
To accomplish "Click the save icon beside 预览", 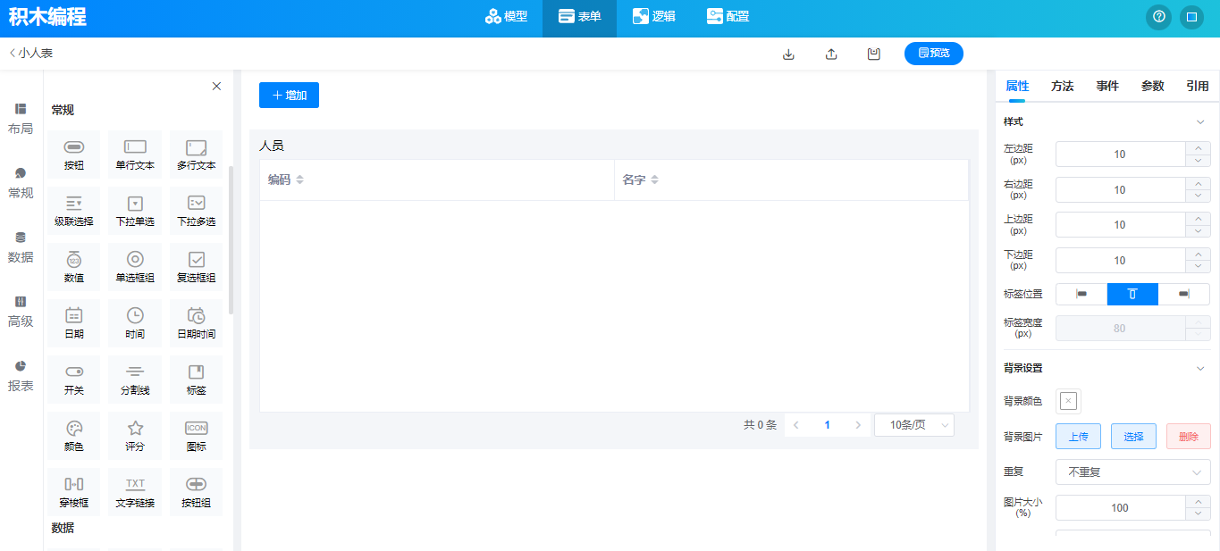I will [874, 54].
